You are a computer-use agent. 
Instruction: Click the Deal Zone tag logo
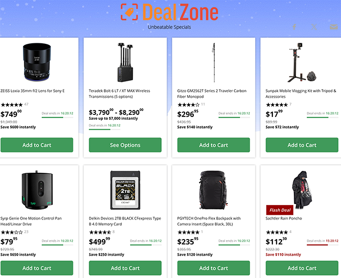[x=130, y=12]
